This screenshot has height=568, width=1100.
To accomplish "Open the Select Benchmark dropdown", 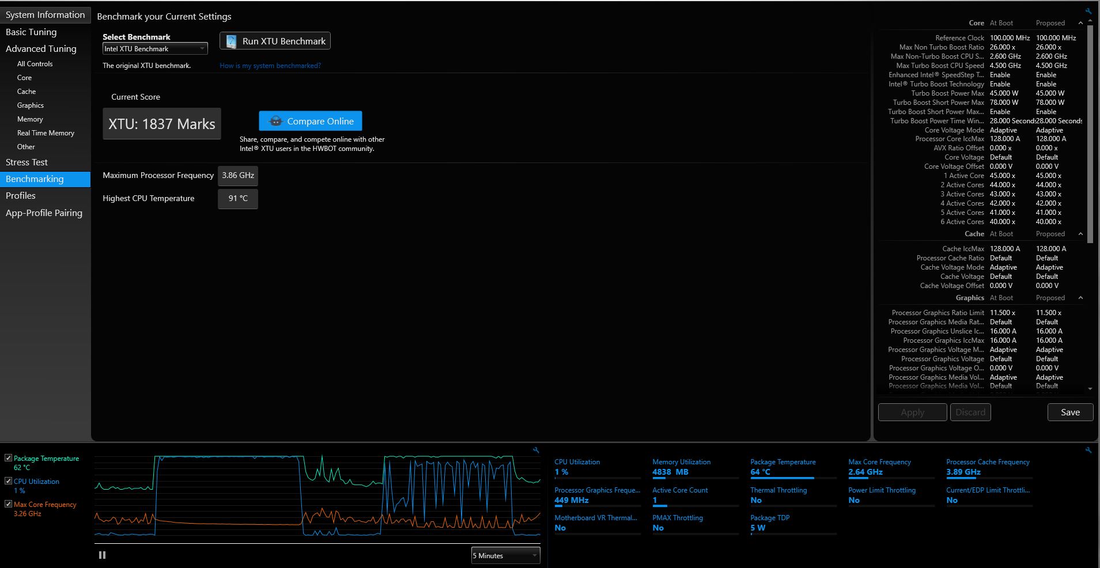I will pyautogui.click(x=155, y=49).
